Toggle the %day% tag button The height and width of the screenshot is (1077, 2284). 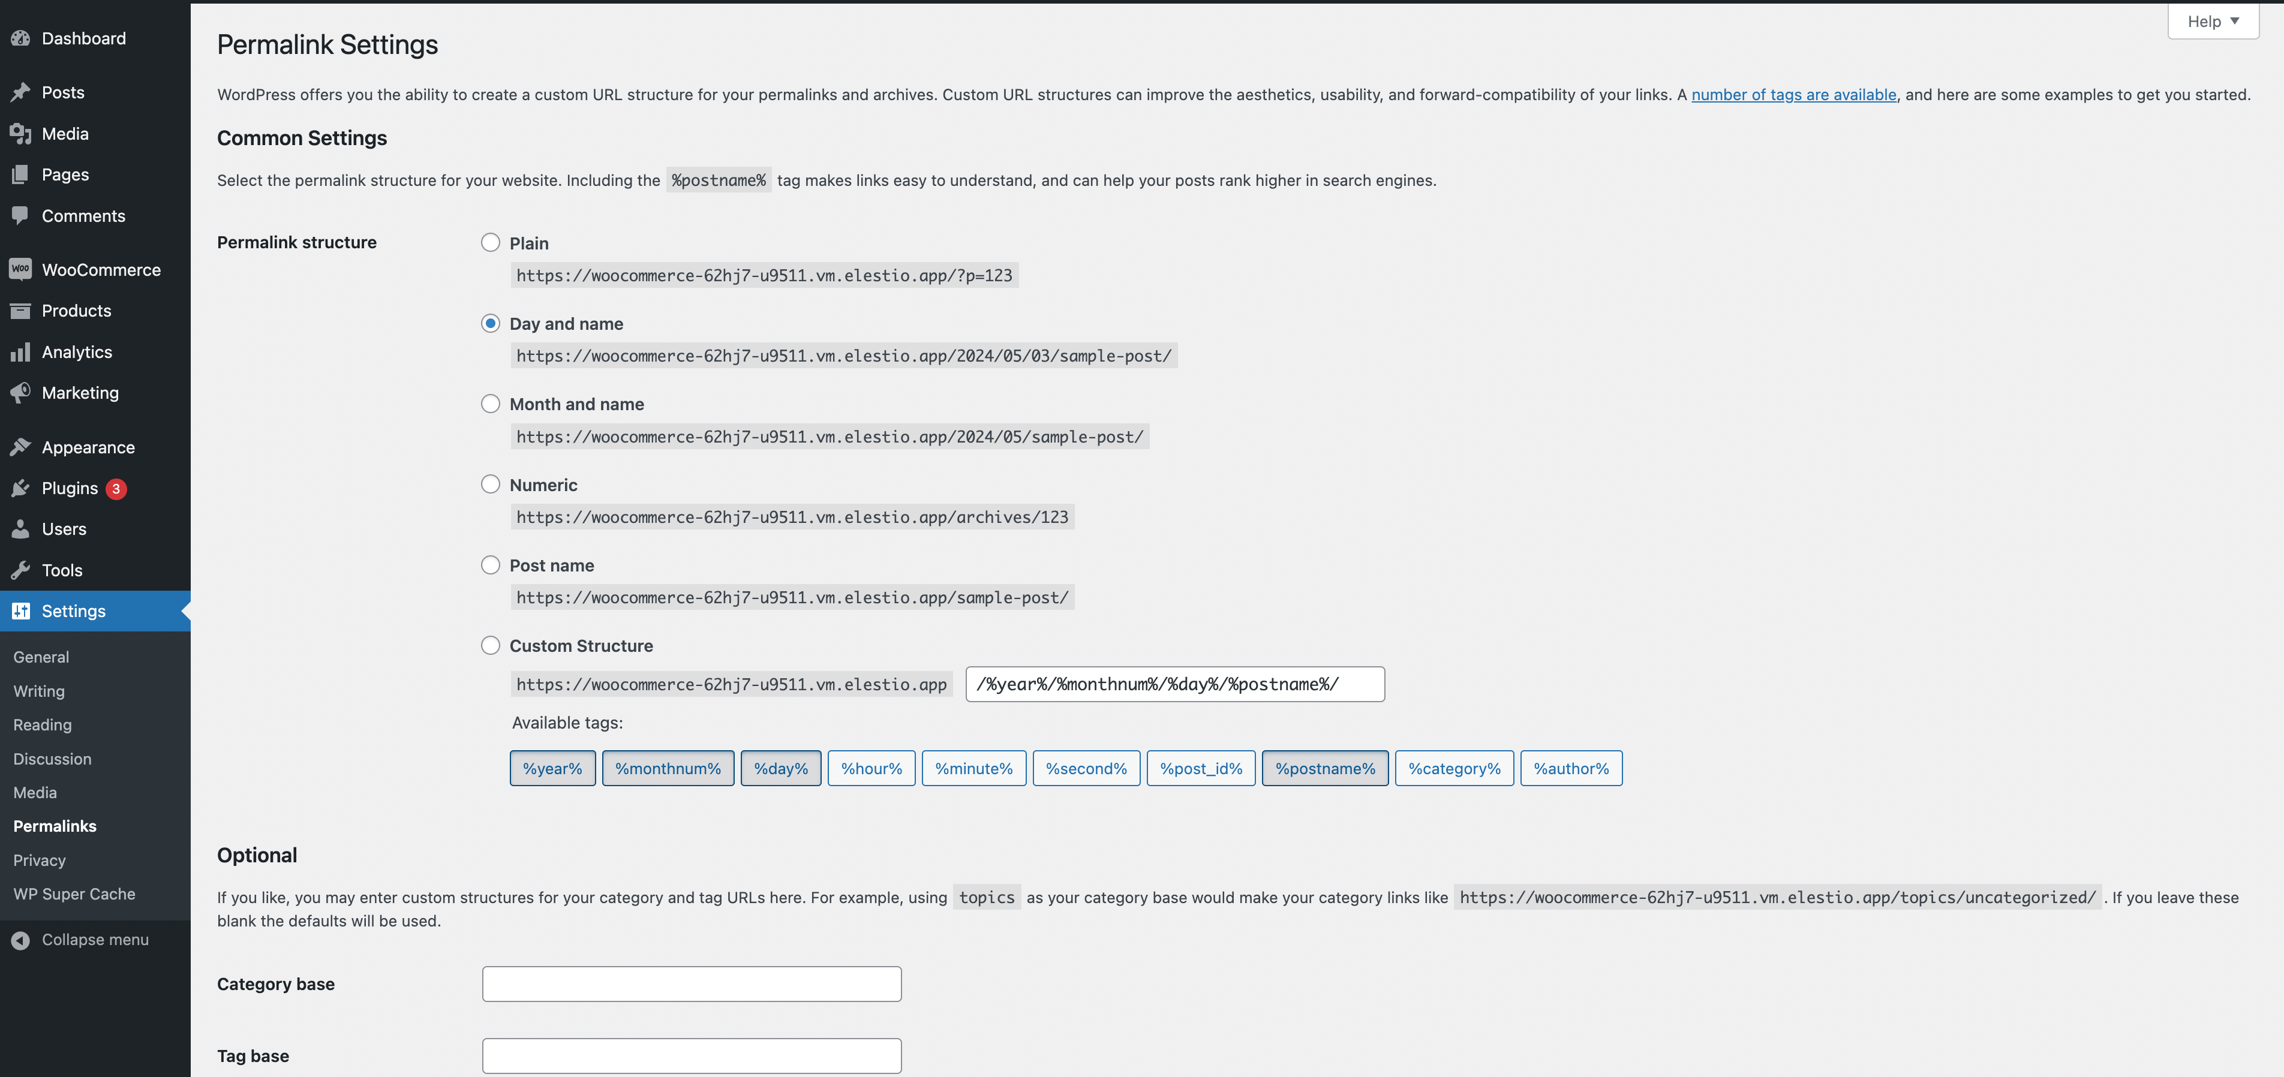pos(780,769)
